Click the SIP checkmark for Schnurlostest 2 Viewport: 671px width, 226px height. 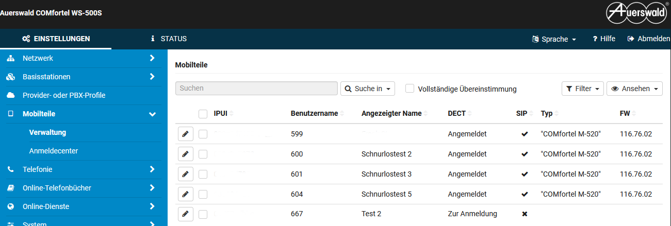[525, 154]
